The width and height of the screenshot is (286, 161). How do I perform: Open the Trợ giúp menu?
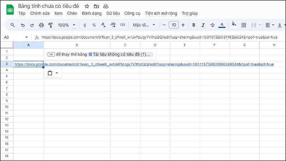(x=190, y=13)
